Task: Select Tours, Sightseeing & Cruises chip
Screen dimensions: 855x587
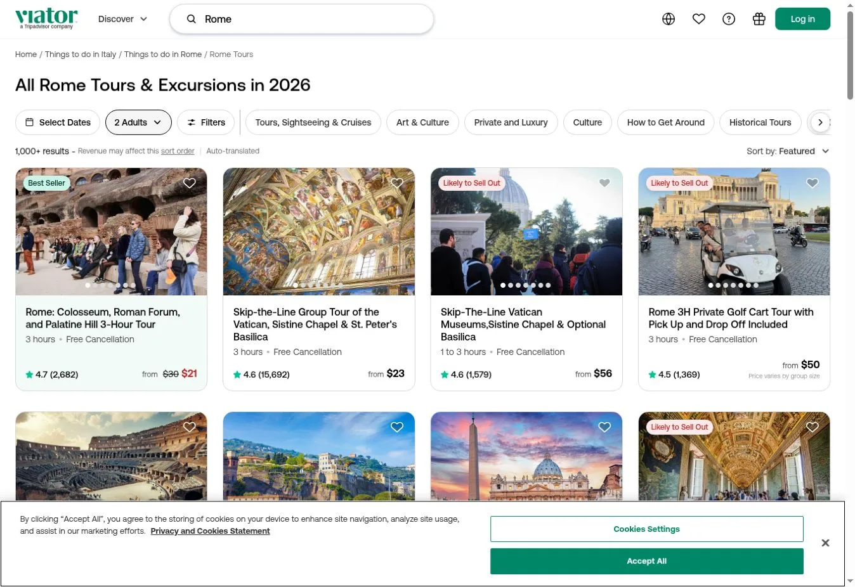Action: (313, 122)
